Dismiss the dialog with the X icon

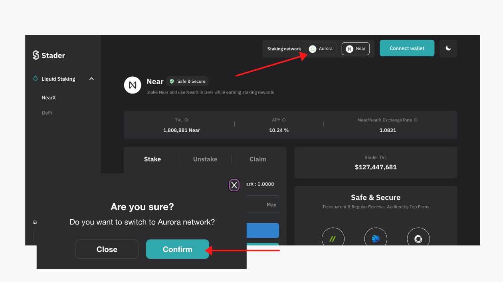[x=234, y=185]
